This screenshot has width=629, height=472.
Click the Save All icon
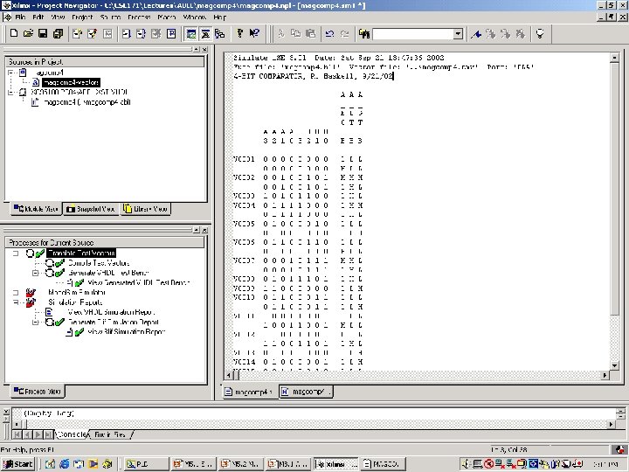[58, 34]
